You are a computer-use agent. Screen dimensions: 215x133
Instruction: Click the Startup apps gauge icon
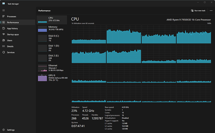pos(3,34)
